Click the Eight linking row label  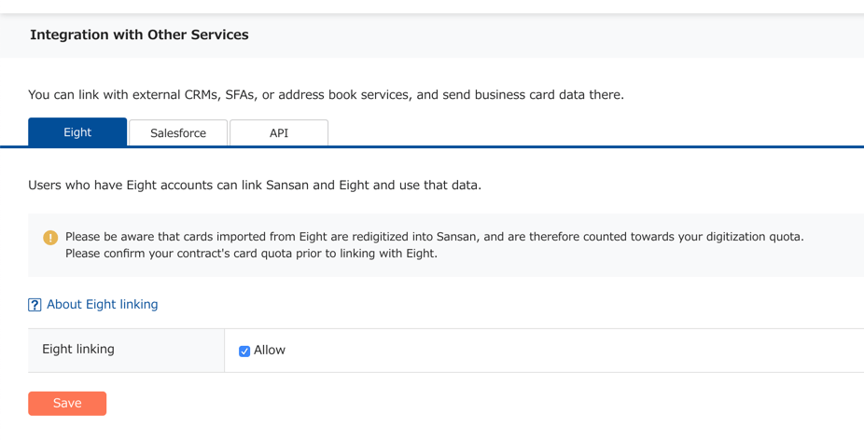[x=78, y=349]
